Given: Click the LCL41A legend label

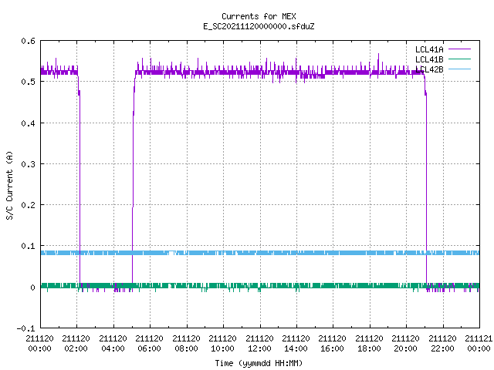Looking at the screenshot, I should (x=429, y=49).
